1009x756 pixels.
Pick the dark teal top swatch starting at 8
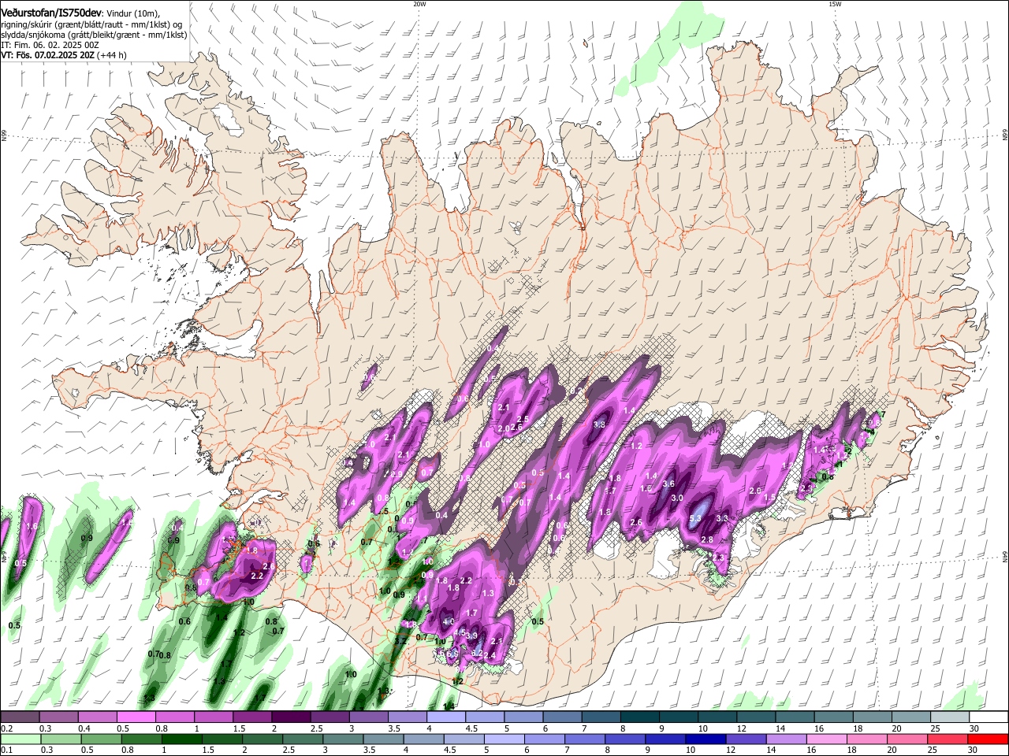[x=639, y=717]
